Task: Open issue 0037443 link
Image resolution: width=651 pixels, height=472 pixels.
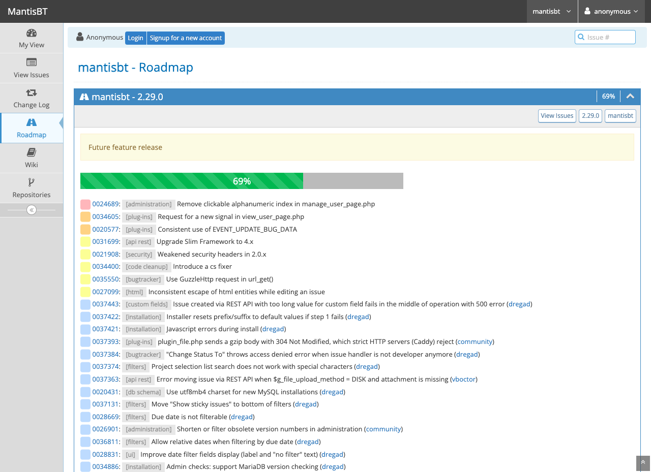Action: tap(105, 304)
